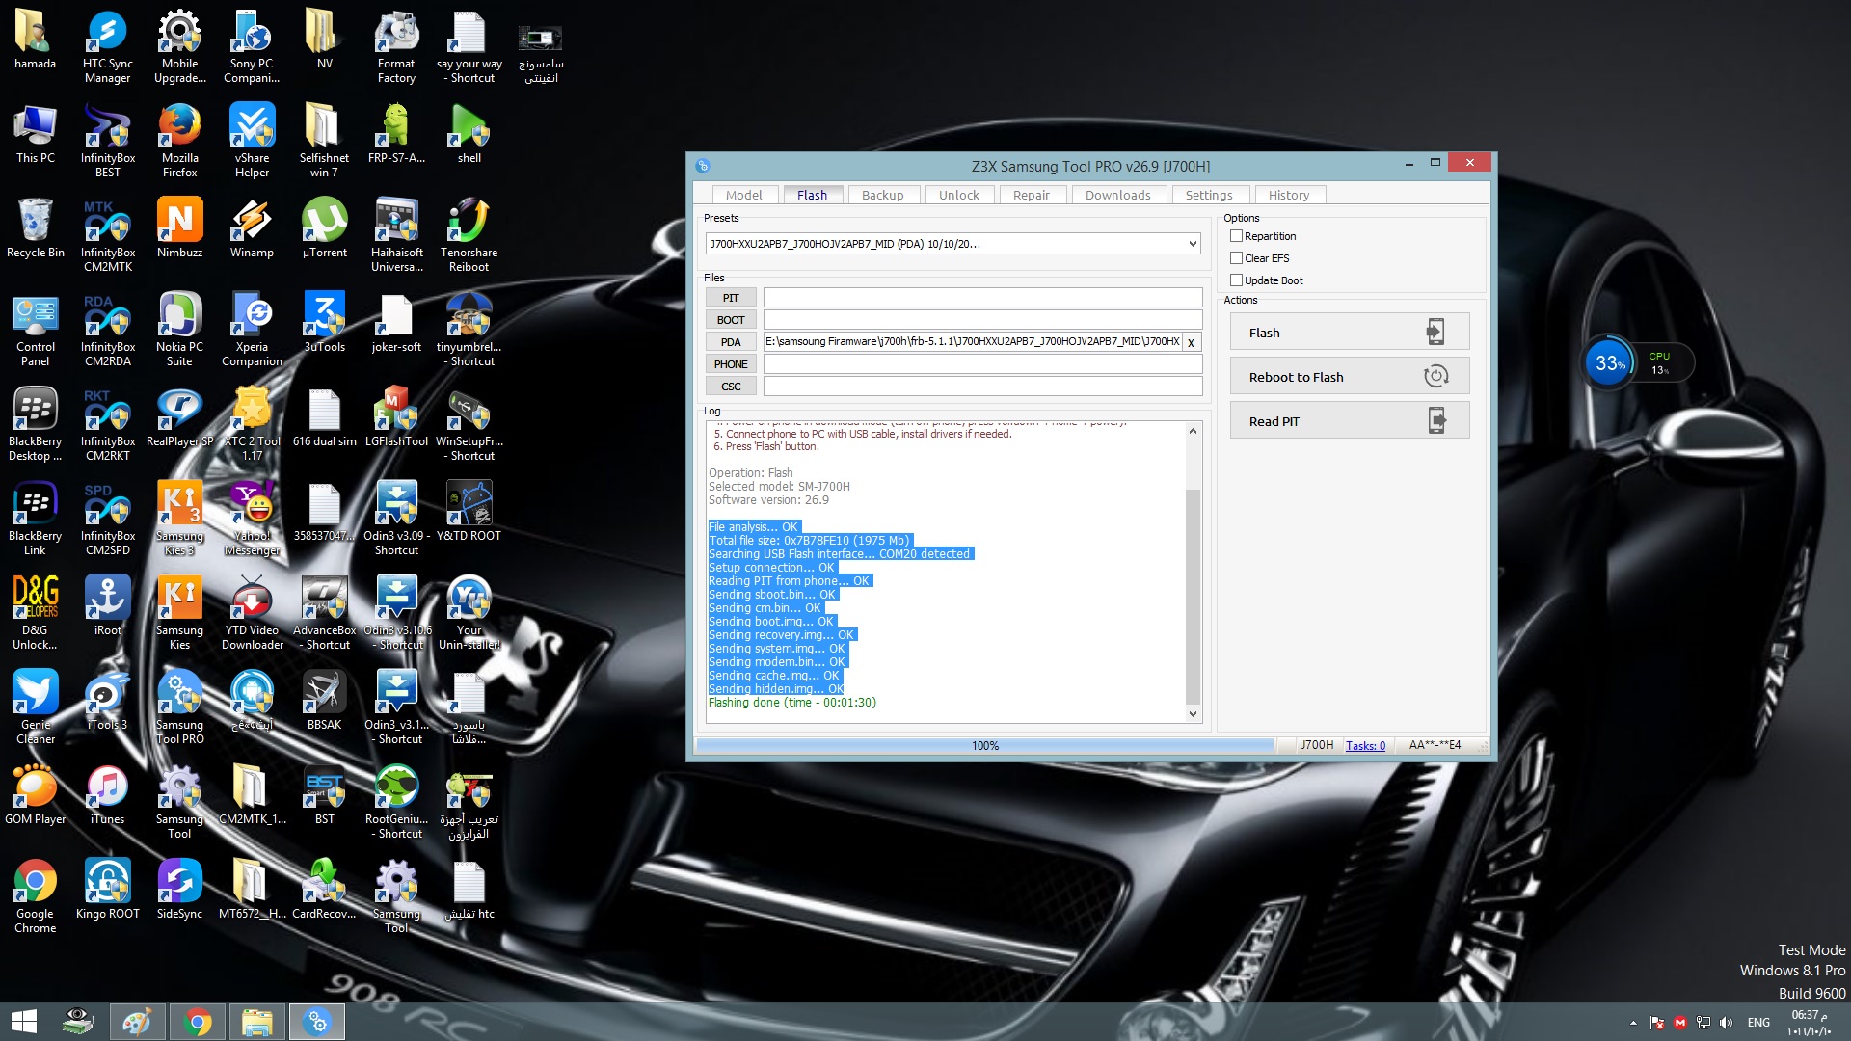This screenshot has width=1851, height=1041.
Task: Launch the Google Chrome desktop shortcut
Action: 35,896
